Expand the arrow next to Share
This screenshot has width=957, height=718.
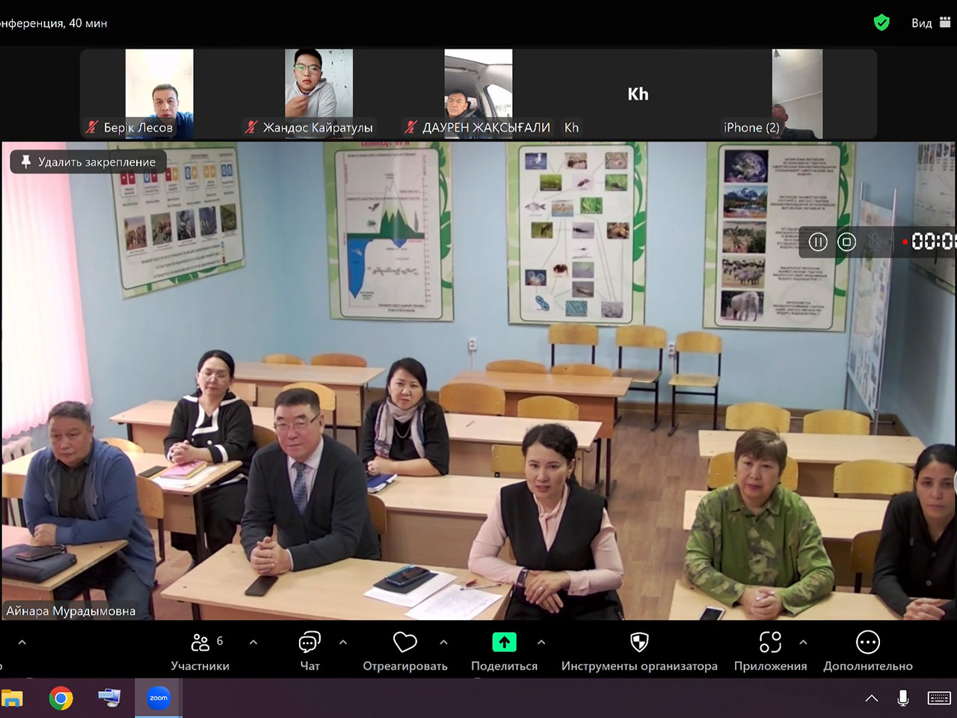point(541,642)
